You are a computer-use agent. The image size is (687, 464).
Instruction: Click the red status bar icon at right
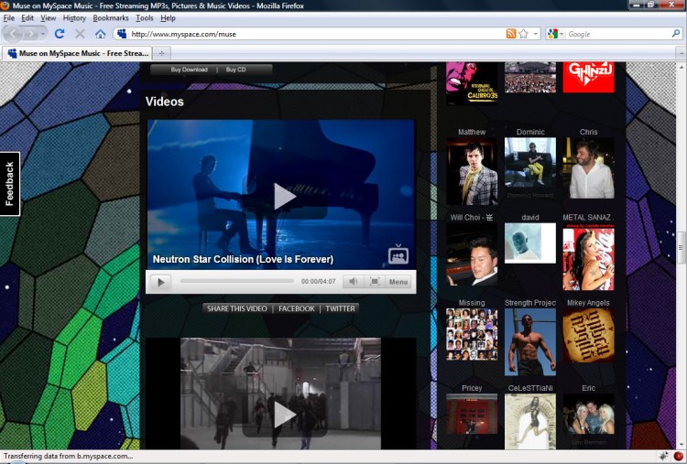[678, 456]
